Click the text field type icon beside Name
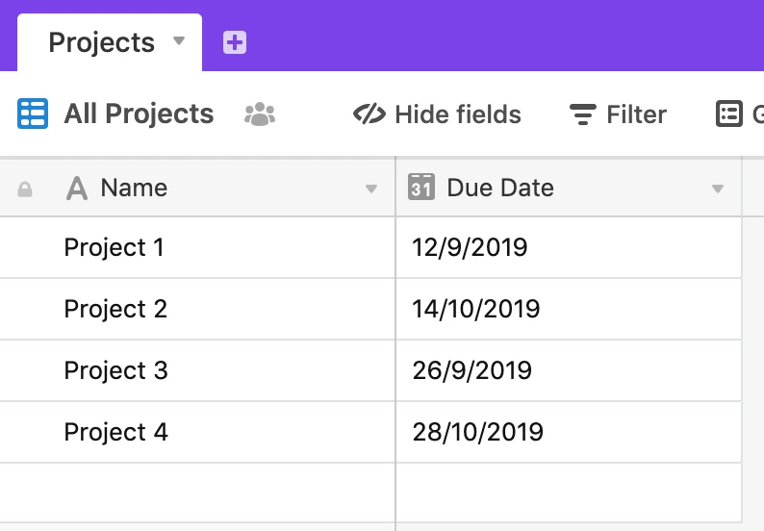The height and width of the screenshot is (531, 764). coord(77,188)
